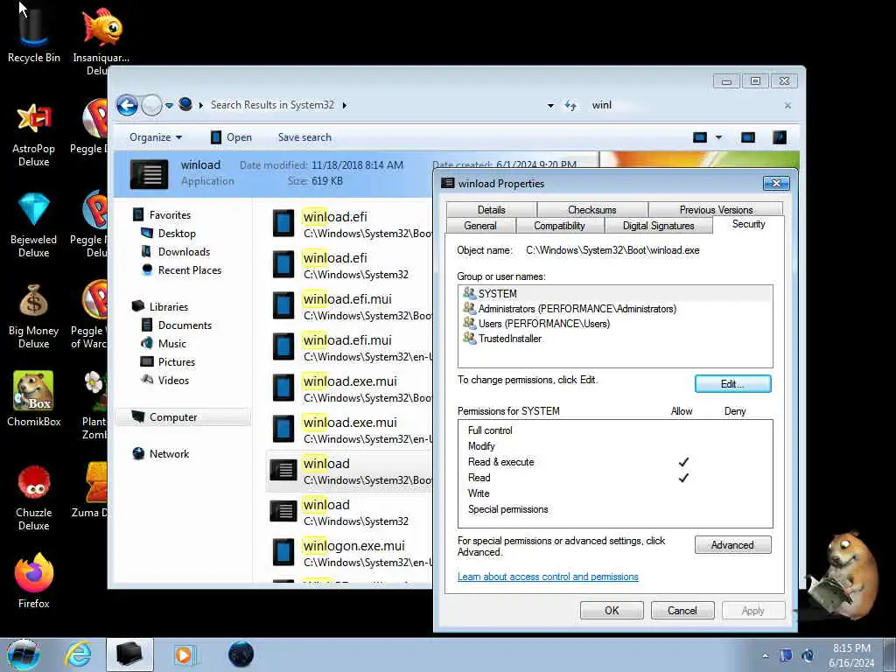
Task: Select TrustedInstaller in user list
Action: 615,339
